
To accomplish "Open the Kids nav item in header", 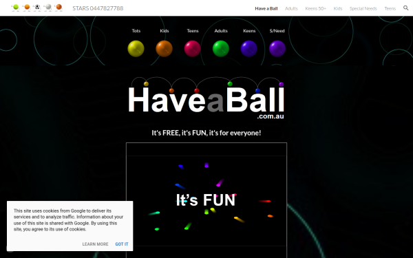I will click(x=338, y=8).
